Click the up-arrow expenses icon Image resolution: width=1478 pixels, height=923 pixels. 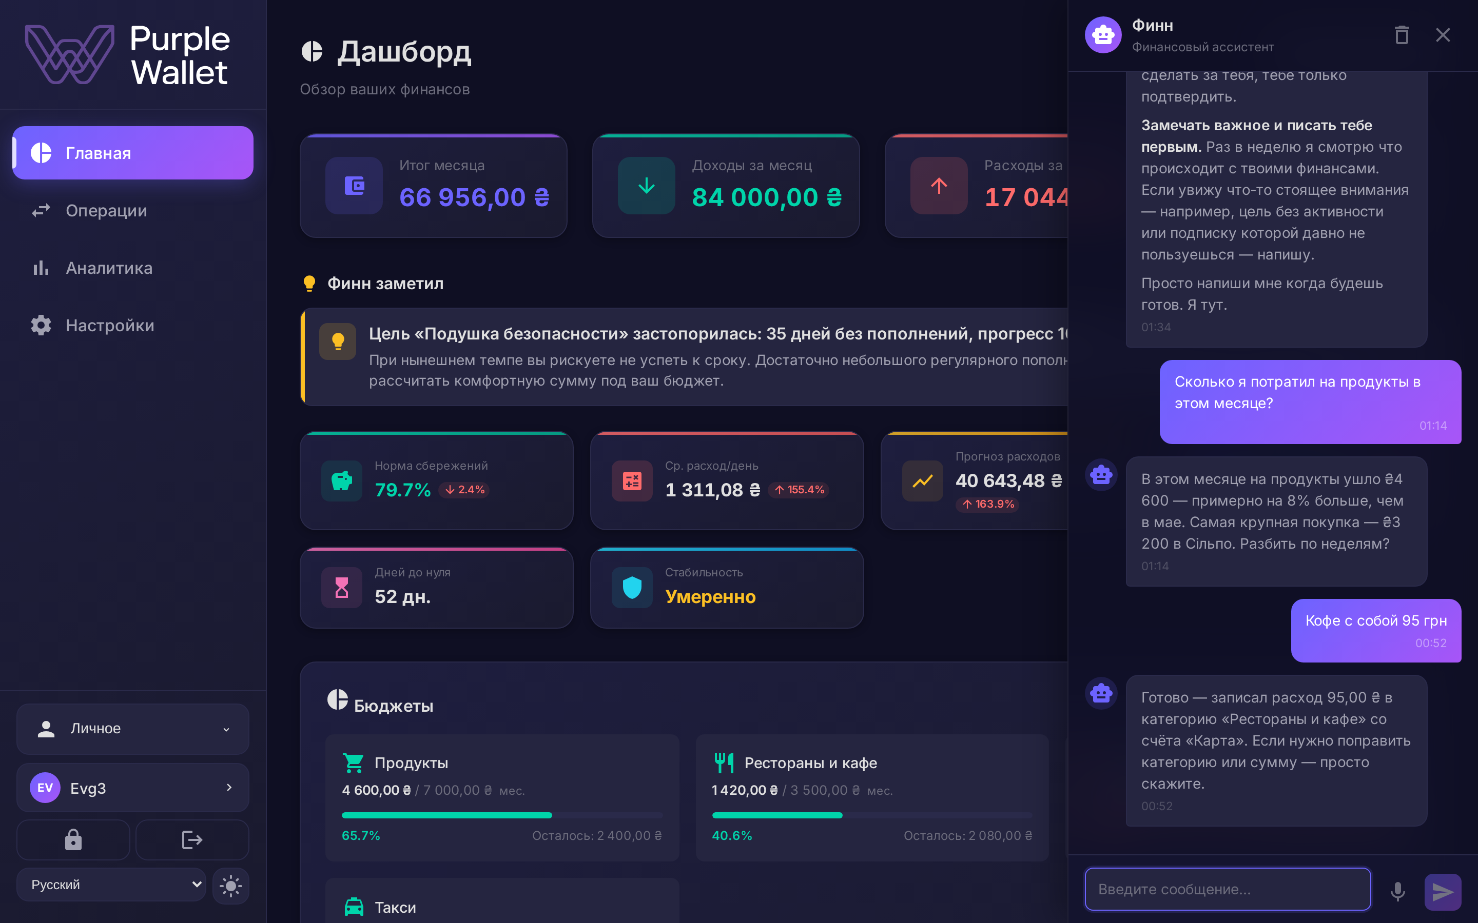[x=939, y=186]
